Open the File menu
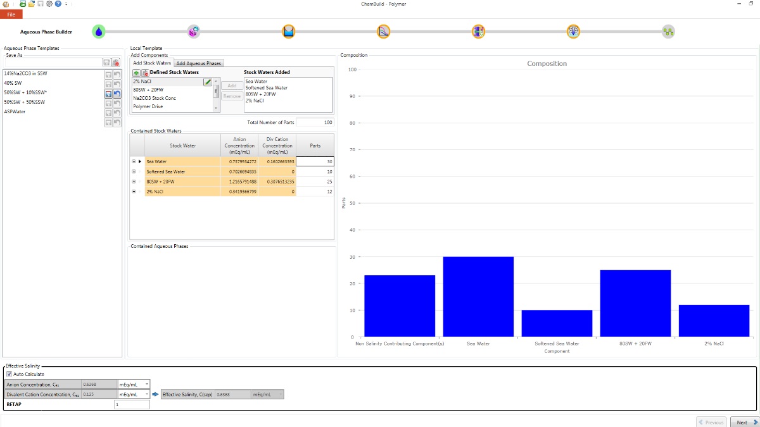 pyautogui.click(x=11, y=14)
